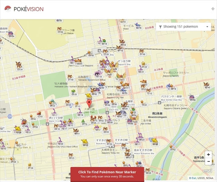Click the locate-me crosshair icon in header

click(213, 9)
